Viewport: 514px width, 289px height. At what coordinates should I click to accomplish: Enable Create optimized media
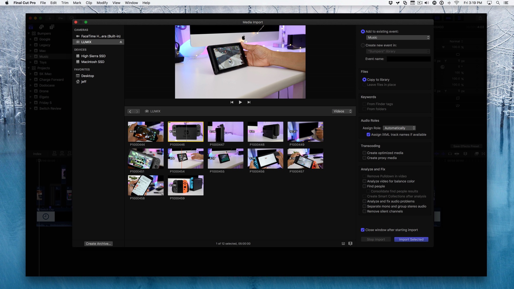[364, 153]
